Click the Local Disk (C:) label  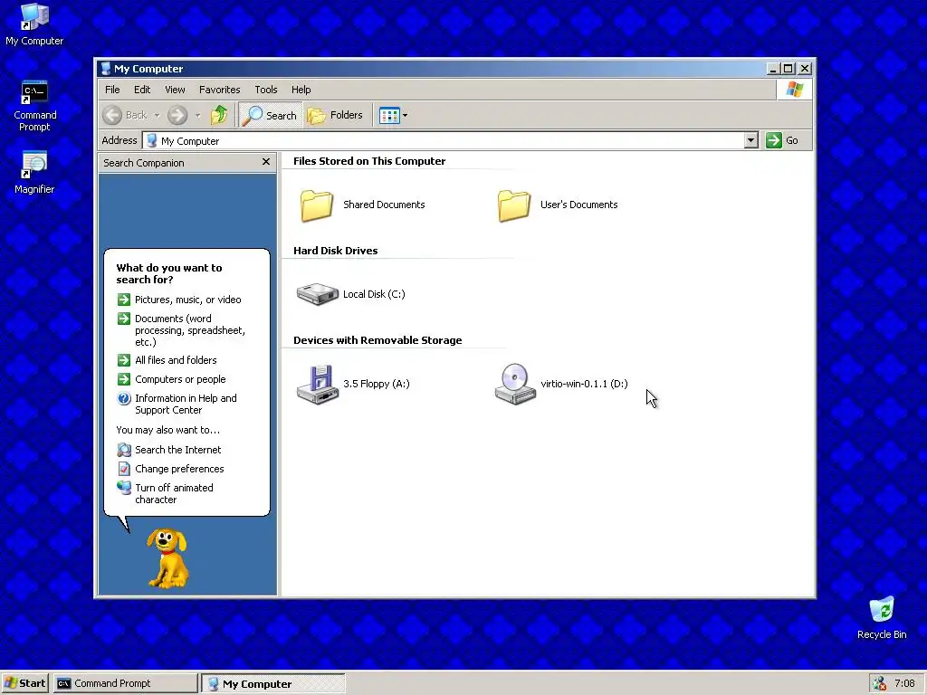pyautogui.click(x=374, y=294)
